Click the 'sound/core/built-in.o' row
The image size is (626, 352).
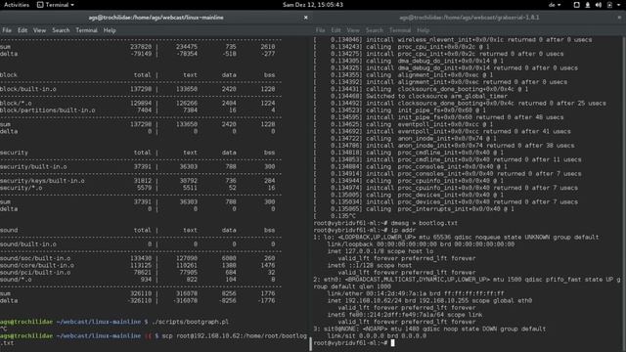tap(138, 265)
